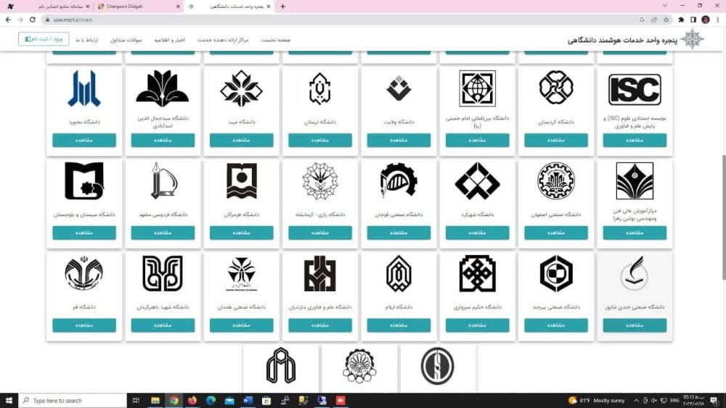Open a new browser tab with plus button
Image resolution: width=726 pixels, height=408 pixels.
tap(283, 7)
